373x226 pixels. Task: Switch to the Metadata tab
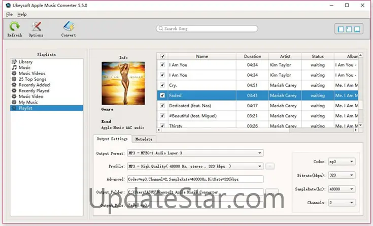[x=144, y=139]
